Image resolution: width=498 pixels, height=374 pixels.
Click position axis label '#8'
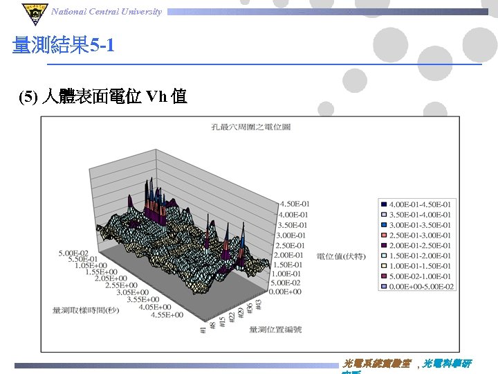[213, 326]
